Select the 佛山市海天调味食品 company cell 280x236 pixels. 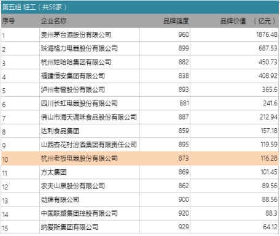click(90, 117)
